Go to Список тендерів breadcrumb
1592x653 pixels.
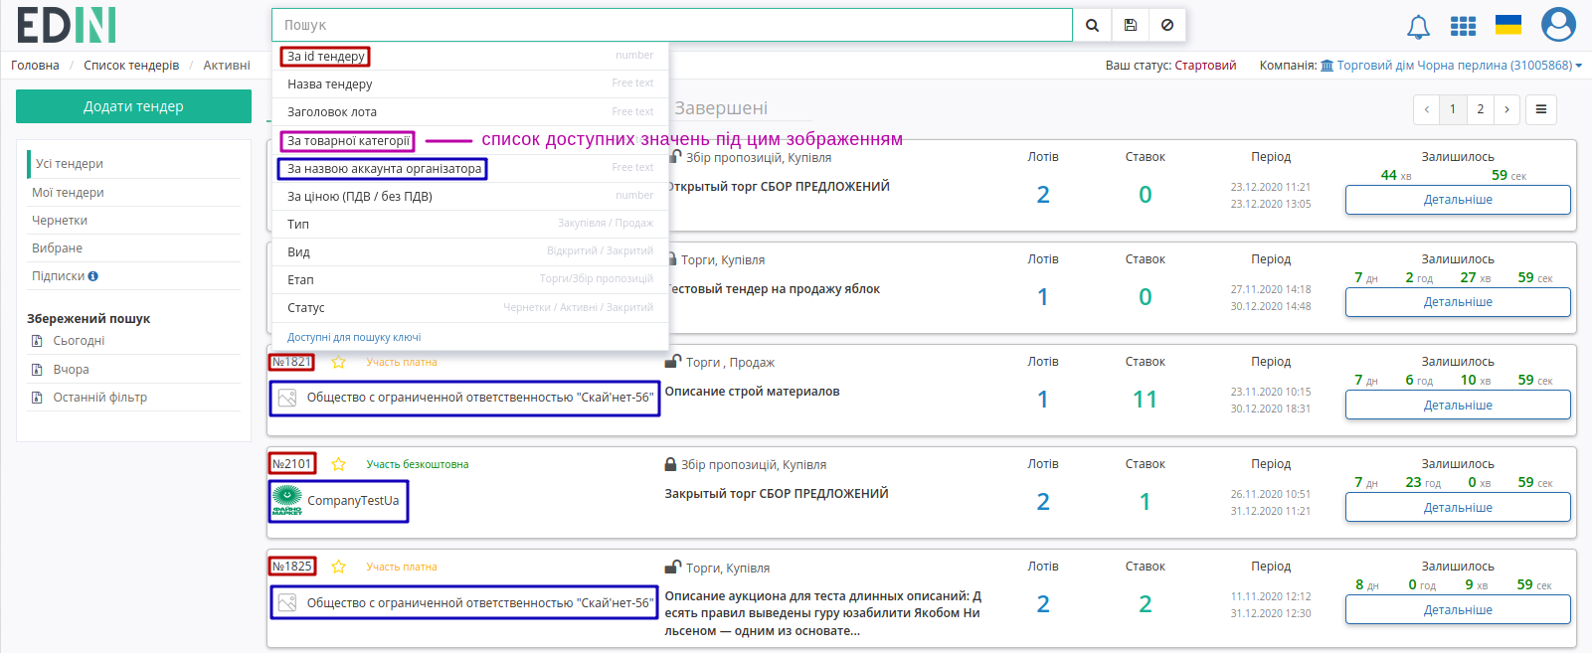[x=131, y=66]
